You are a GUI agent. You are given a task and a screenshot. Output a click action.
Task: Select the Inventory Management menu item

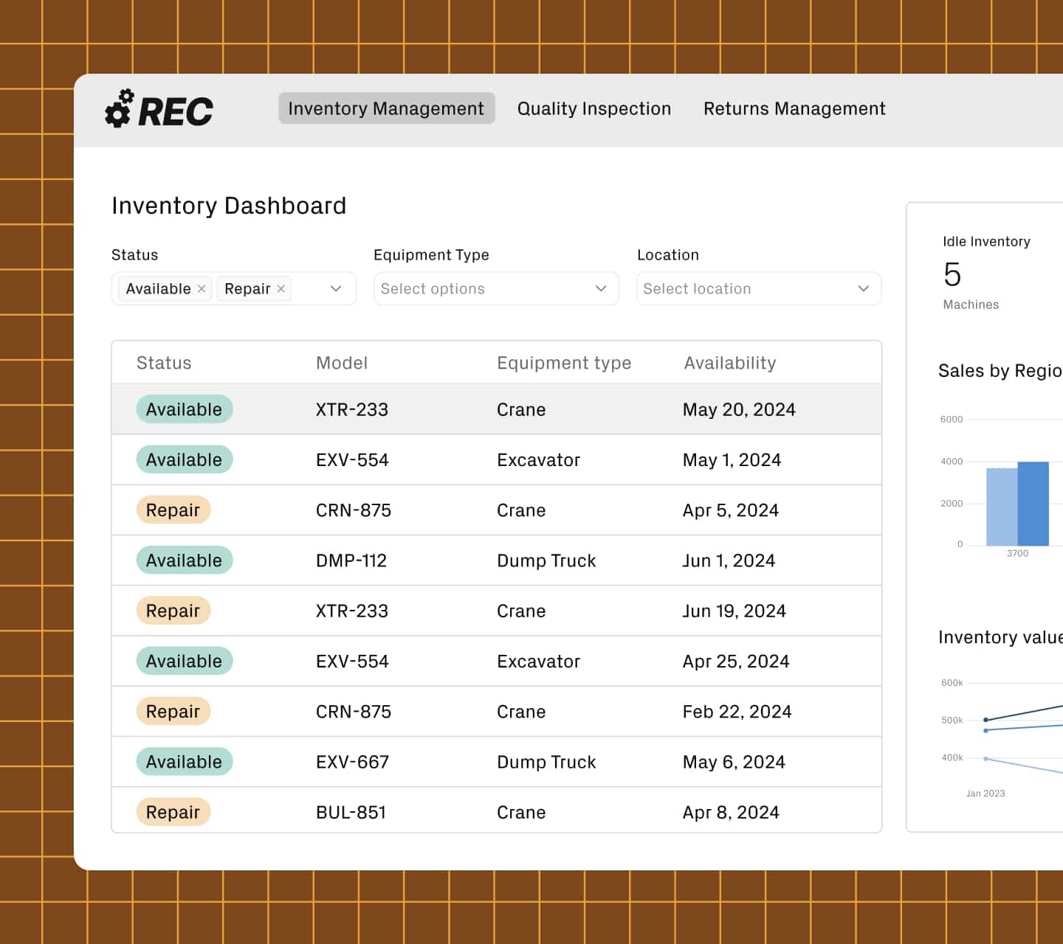point(385,108)
